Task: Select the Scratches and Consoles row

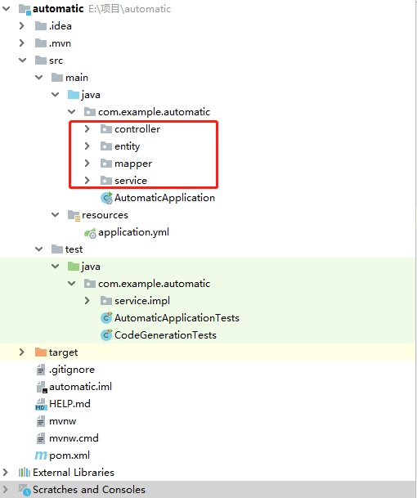Action: click(x=208, y=490)
